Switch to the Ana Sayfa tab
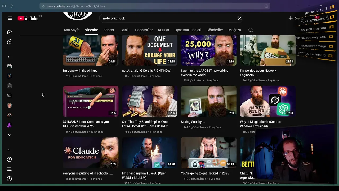Screen dimensions: 339x191 tap(72, 30)
